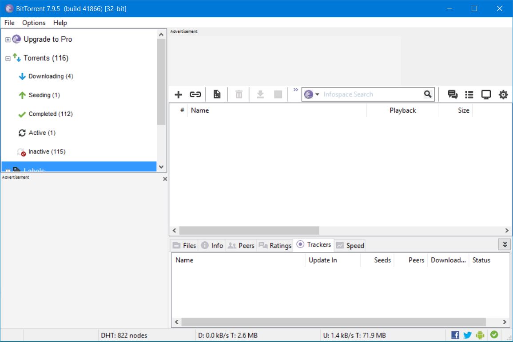
Task: Collapse the Torrents tree node
Action: (x=8, y=59)
